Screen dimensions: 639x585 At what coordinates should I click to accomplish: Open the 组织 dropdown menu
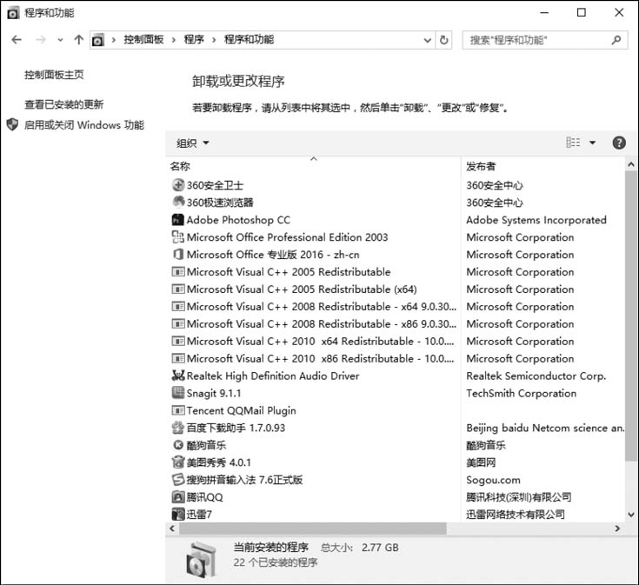tap(192, 143)
